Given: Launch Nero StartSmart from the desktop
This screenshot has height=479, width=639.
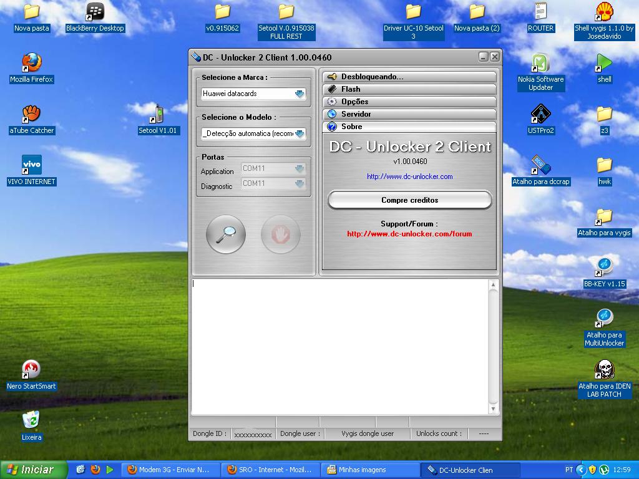Looking at the screenshot, I should [31, 371].
